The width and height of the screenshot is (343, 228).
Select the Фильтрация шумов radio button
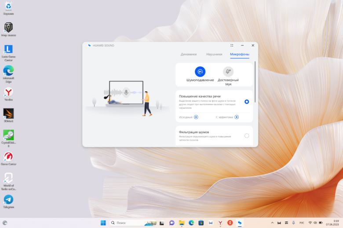(x=247, y=136)
